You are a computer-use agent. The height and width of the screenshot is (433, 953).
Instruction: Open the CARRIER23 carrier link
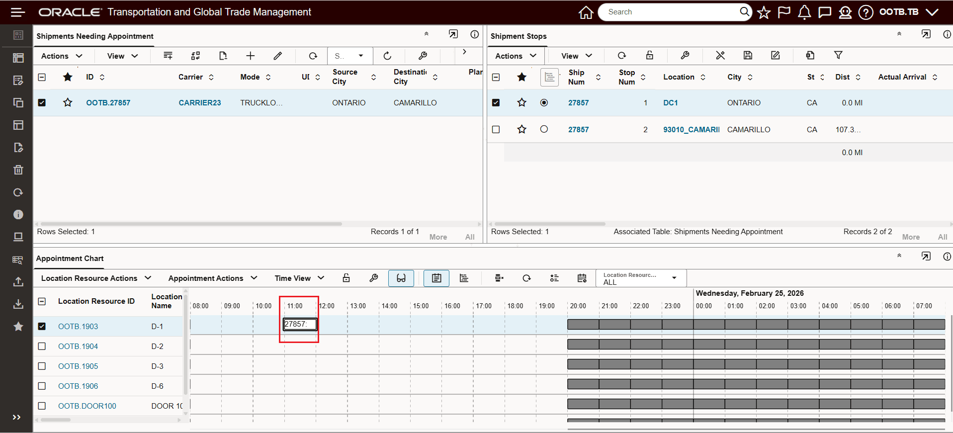click(200, 102)
